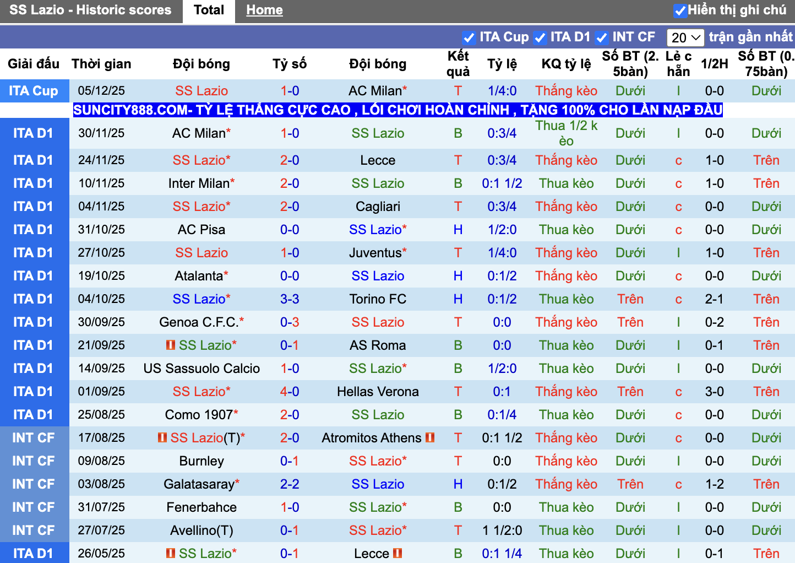Click the 4-0 score against Hellas Verona
Viewport: 795px width, 563px height.
tap(290, 392)
